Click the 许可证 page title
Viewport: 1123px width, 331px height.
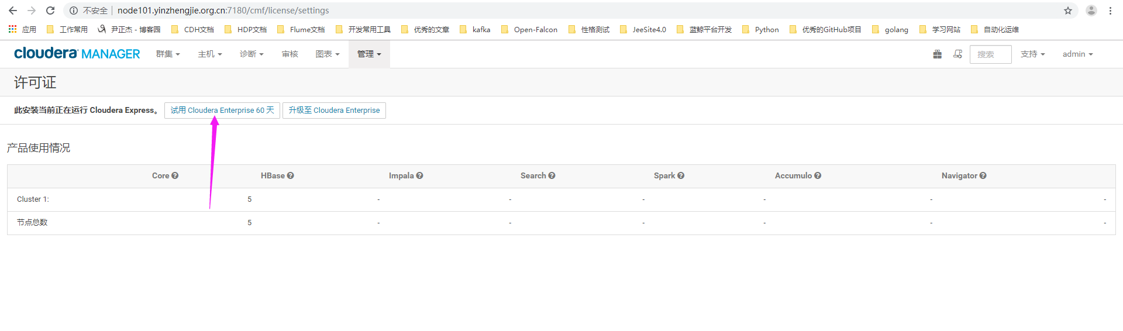(x=35, y=82)
